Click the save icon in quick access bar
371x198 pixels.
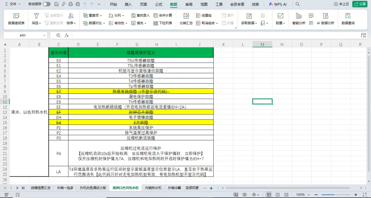[x=56, y=4]
